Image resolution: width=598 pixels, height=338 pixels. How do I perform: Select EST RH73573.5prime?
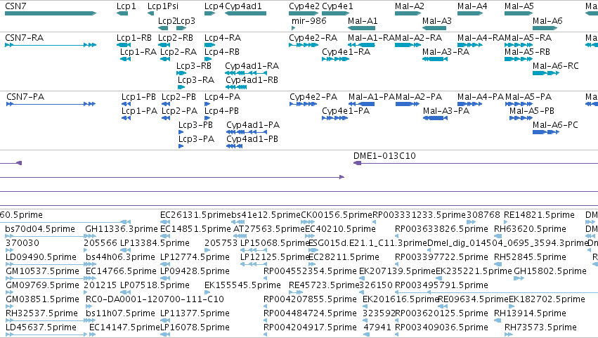click(x=540, y=327)
